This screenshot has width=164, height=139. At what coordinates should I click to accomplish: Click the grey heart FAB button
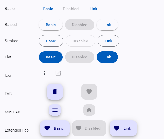coord(89,92)
